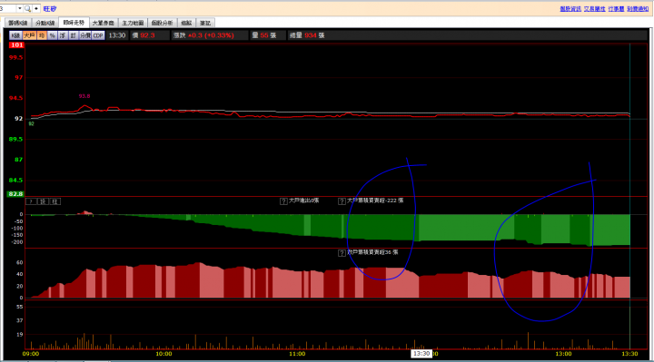Select the 分價 toolbar button
The image size is (654, 362).
click(x=85, y=35)
